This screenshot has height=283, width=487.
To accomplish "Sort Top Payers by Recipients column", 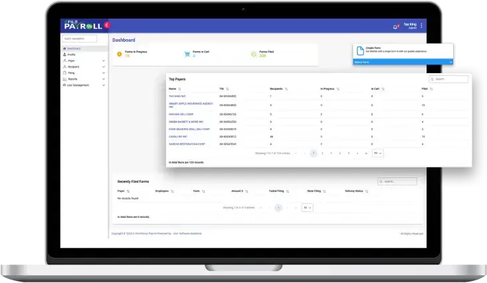I will pos(286,88).
